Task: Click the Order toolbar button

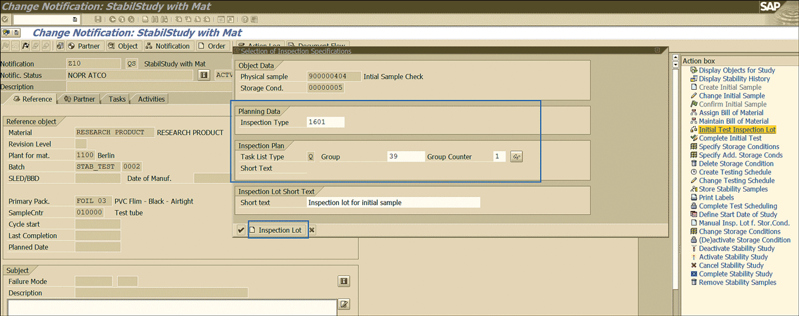Action: click(x=213, y=46)
